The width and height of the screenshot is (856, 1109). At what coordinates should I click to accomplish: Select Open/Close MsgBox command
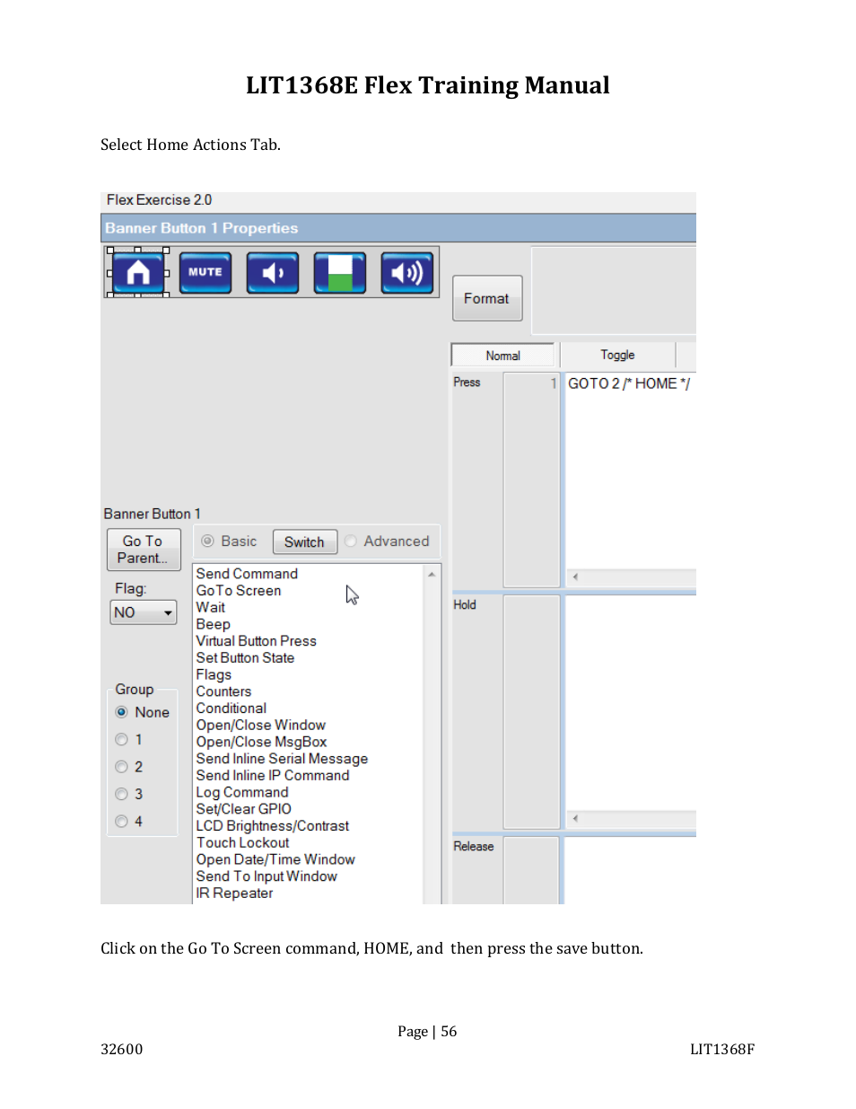coord(261,742)
